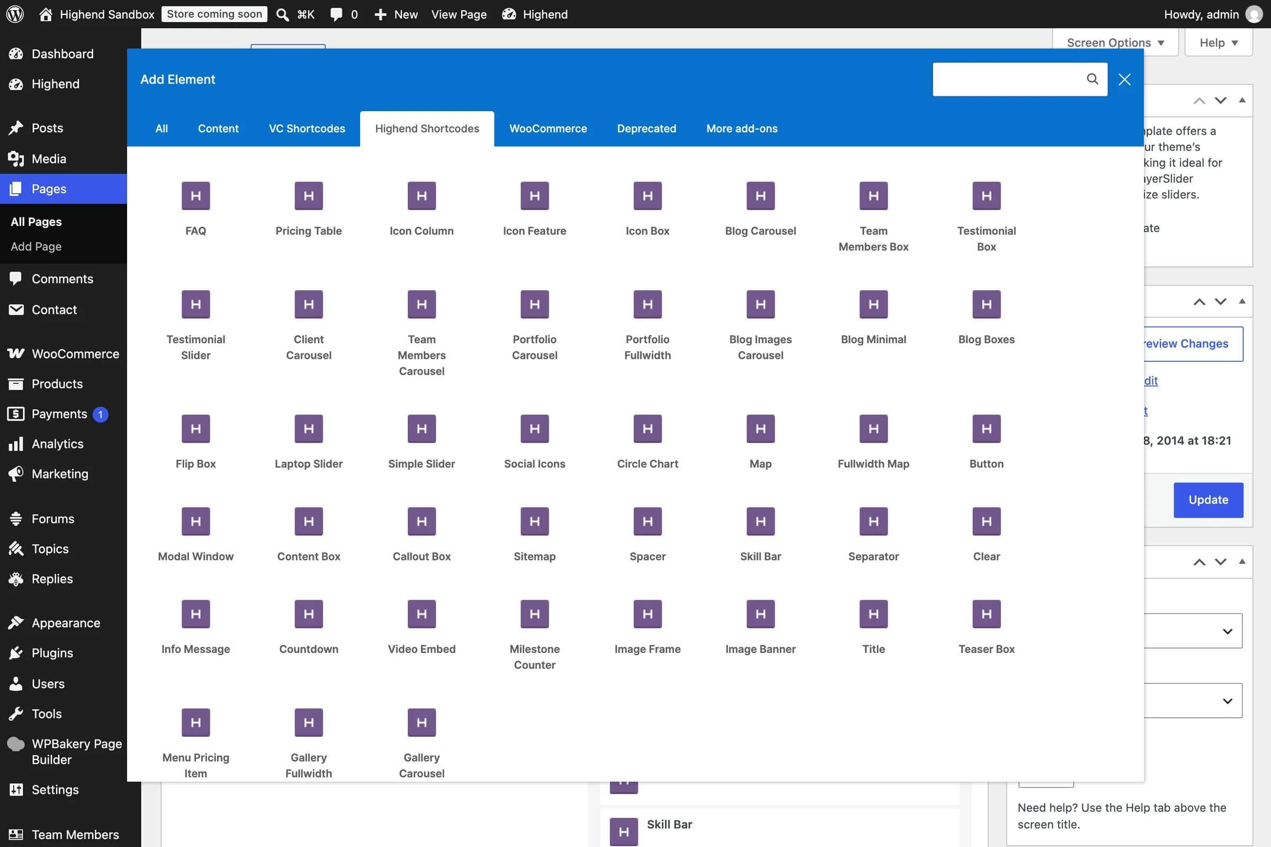Open the More add-ons tab
Viewport: 1271px width, 847px height.
741,129
